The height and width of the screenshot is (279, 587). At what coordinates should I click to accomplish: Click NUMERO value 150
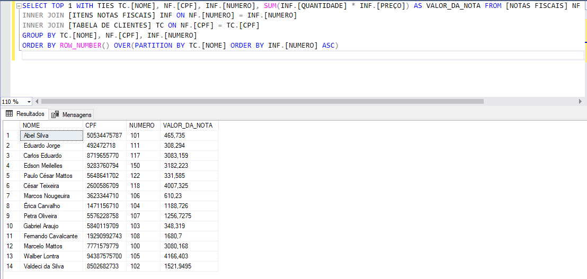[x=144, y=166]
